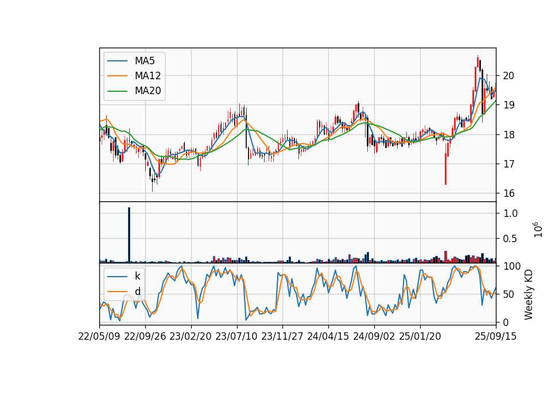Click the volume axis value 1.0
551x396 pixels.
click(x=510, y=213)
